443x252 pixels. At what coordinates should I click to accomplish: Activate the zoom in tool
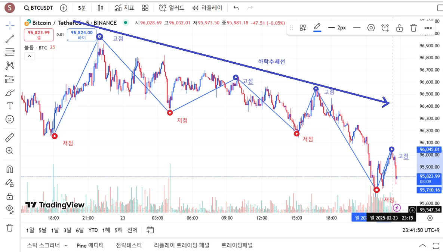(x=10, y=151)
